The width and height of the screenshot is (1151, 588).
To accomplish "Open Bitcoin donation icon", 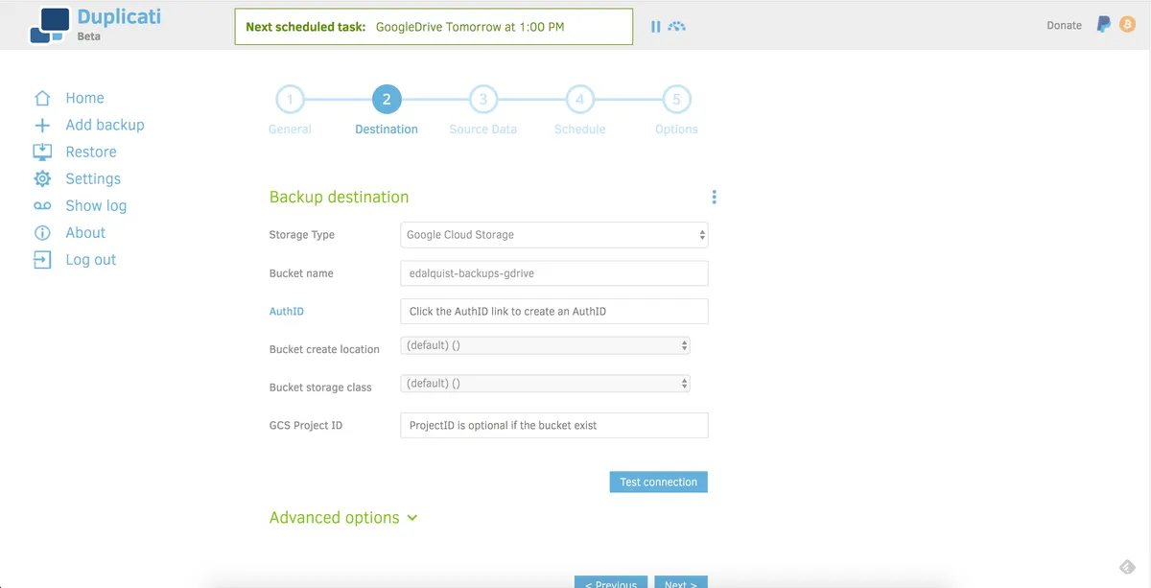I will pyautogui.click(x=1128, y=25).
